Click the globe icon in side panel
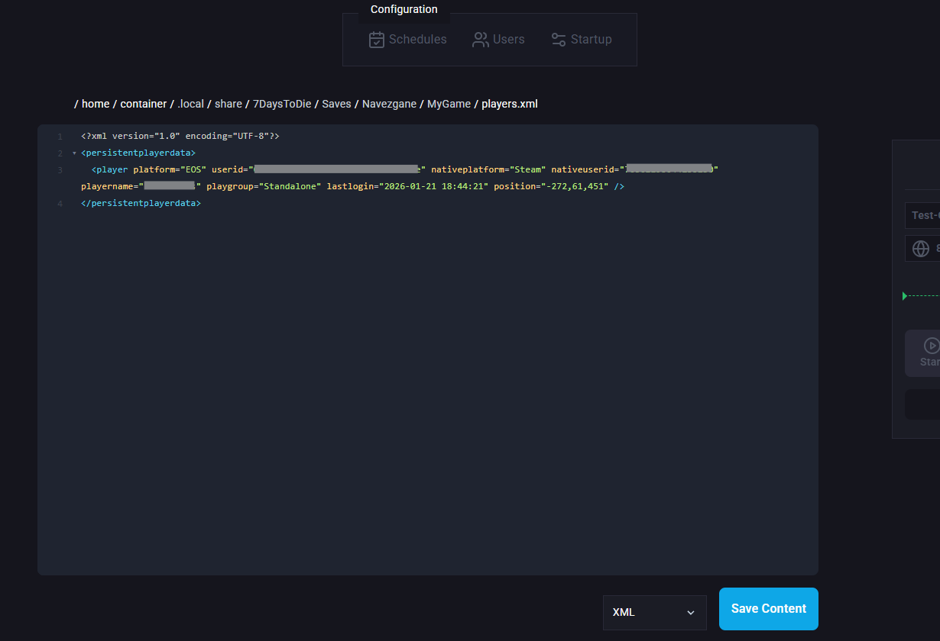Screen dimensions: 940x641 tap(921, 249)
